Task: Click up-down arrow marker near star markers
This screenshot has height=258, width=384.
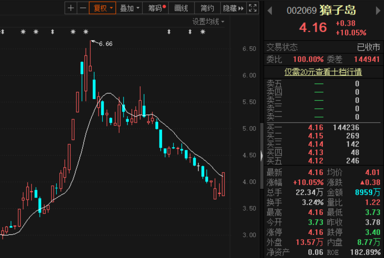Action: coord(52,32)
